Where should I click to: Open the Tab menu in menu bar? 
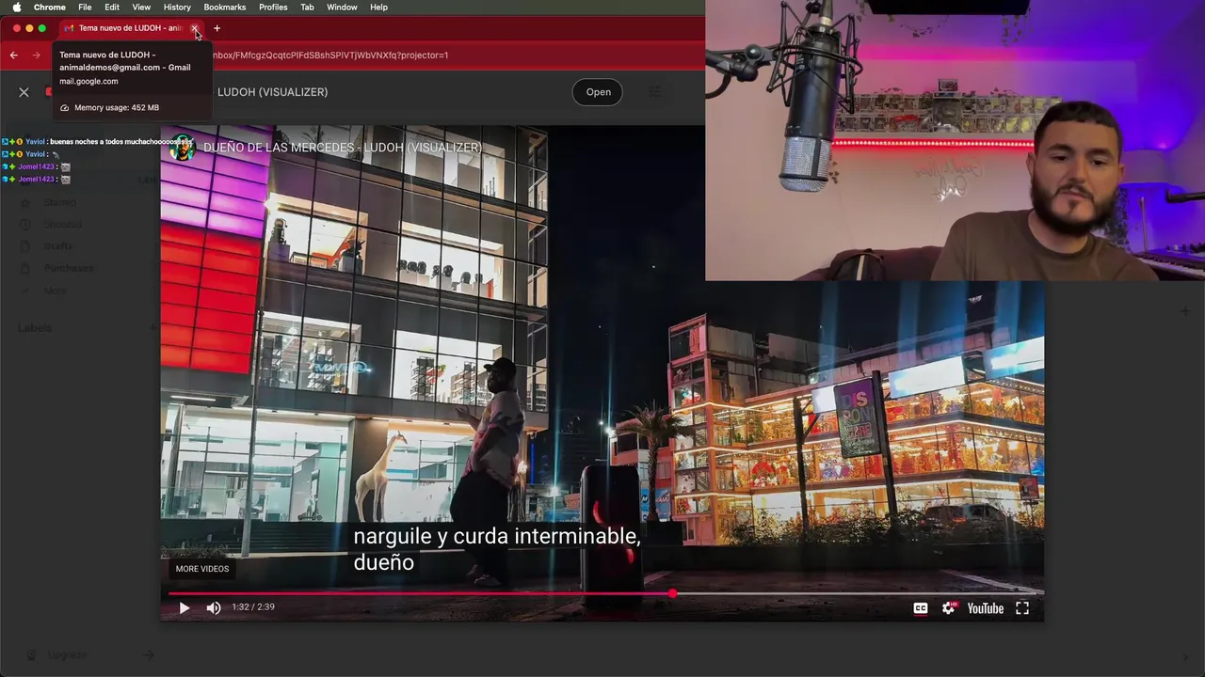coord(307,8)
